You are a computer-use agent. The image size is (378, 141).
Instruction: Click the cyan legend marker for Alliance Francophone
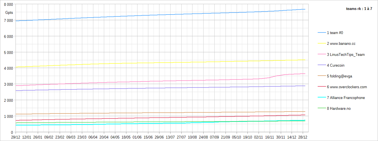(x=322, y=98)
